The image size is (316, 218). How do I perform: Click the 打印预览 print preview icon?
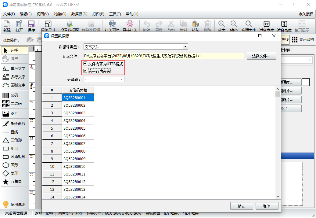click(x=112, y=26)
